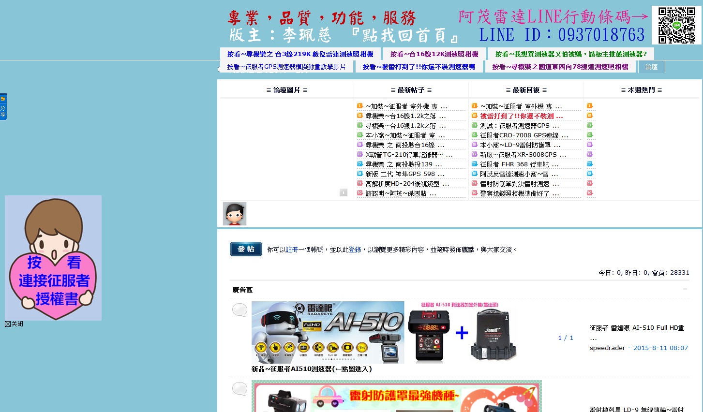
Task: Click speech bubble icon beside 雷射防護罩 banner
Action: [x=239, y=389]
